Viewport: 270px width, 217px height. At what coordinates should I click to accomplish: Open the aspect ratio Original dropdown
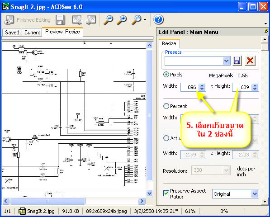(x=255, y=194)
